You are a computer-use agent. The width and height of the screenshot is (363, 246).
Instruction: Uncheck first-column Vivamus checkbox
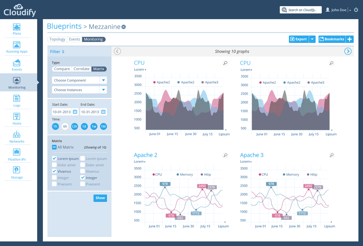click(x=54, y=171)
